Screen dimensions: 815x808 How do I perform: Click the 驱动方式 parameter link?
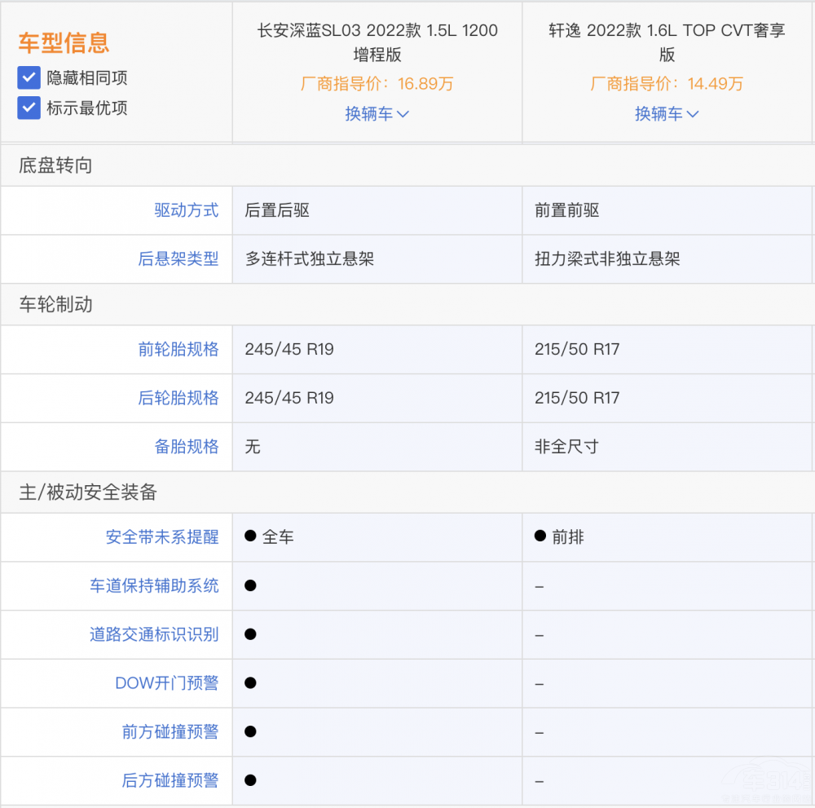tap(187, 210)
